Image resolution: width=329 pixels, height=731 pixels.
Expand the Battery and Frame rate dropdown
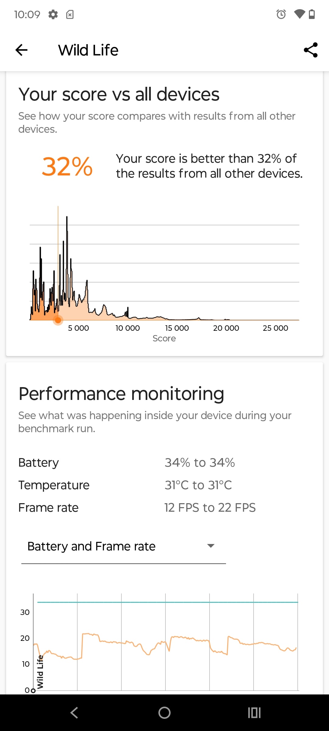coord(123,546)
